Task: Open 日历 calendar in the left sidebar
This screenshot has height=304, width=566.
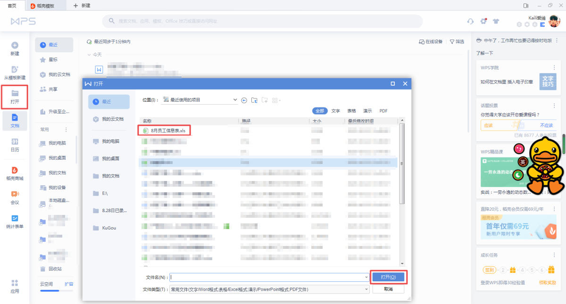Action: [x=15, y=145]
